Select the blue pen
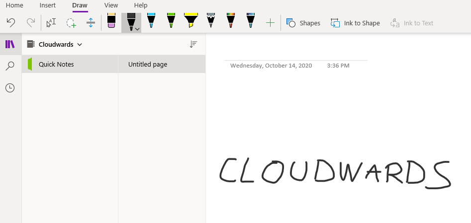471x223 pixels. (151, 21)
